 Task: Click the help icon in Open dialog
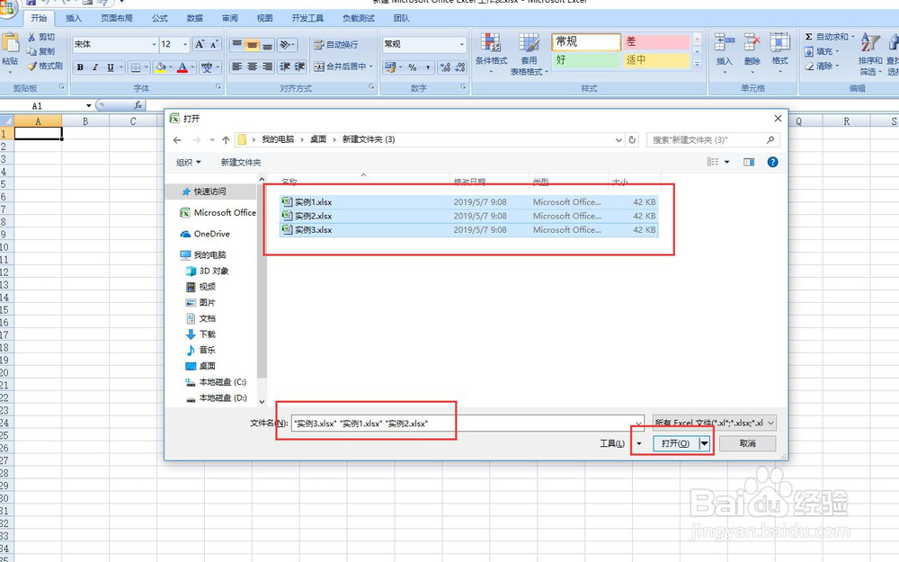tap(773, 162)
